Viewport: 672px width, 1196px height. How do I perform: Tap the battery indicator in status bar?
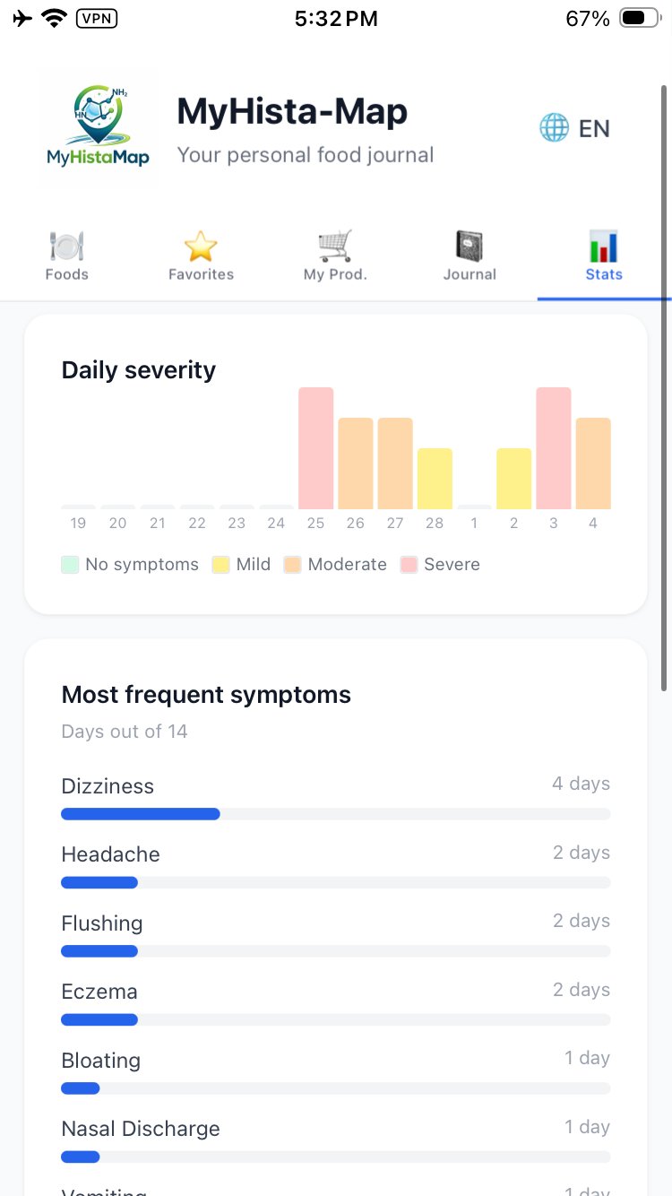tap(639, 18)
